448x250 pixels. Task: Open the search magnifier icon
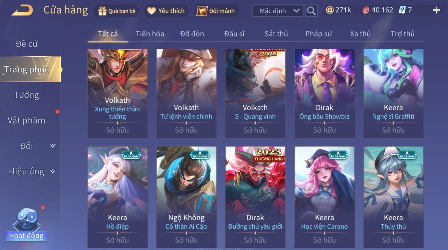click(311, 11)
